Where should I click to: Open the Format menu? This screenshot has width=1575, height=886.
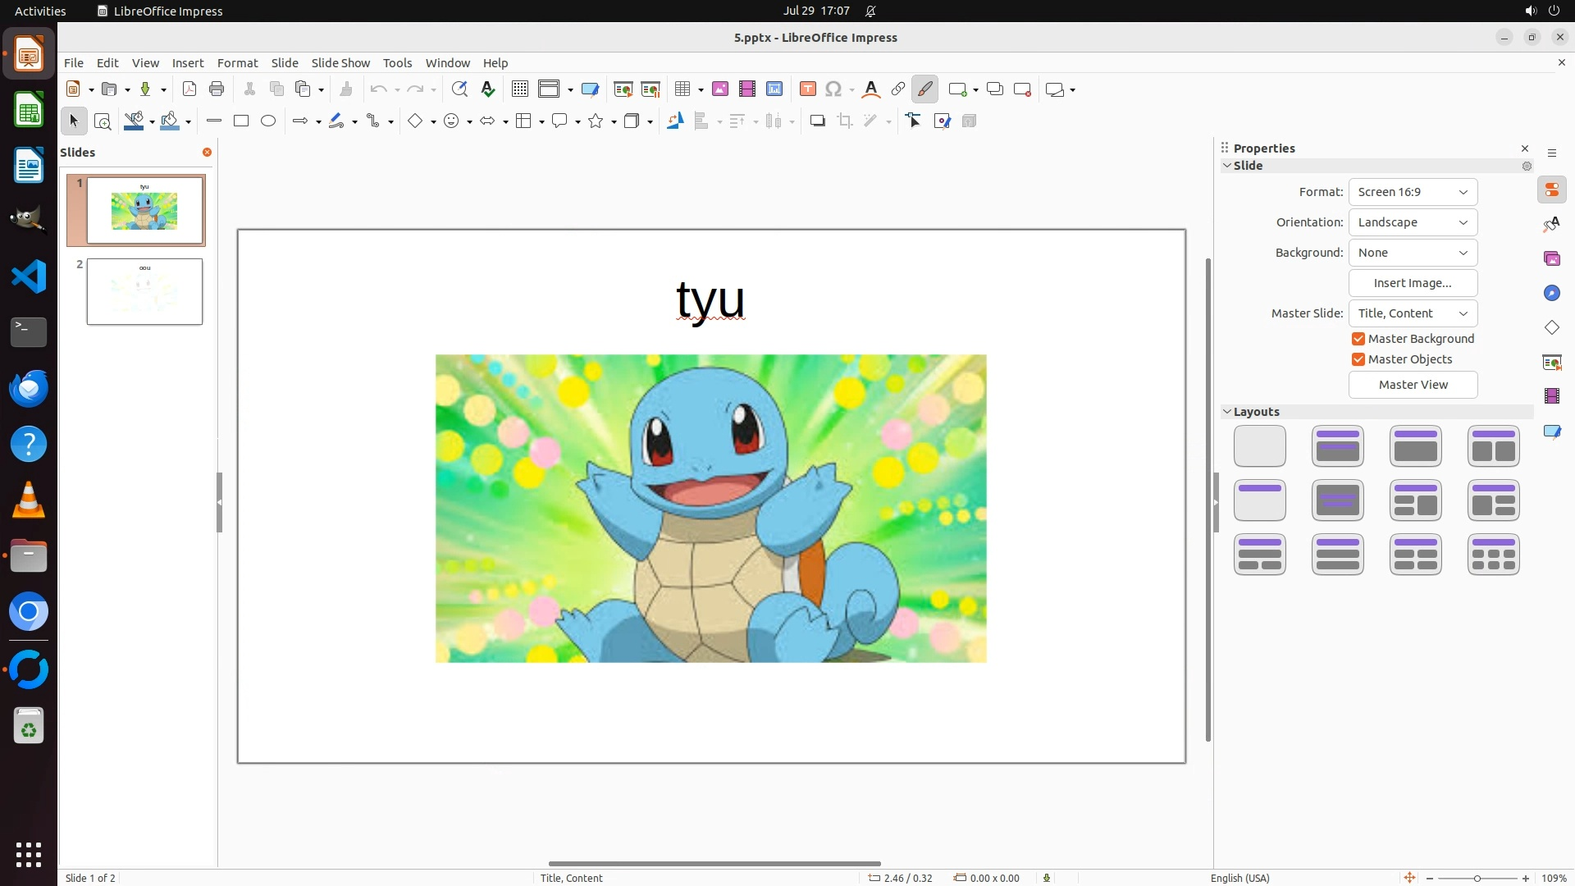[x=237, y=63]
